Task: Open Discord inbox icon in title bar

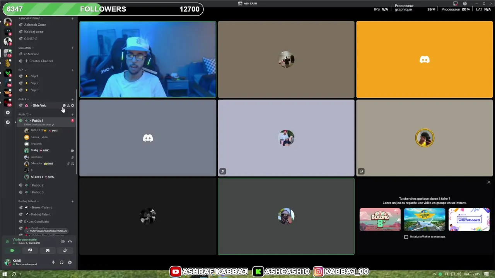Action: [456, 3]
